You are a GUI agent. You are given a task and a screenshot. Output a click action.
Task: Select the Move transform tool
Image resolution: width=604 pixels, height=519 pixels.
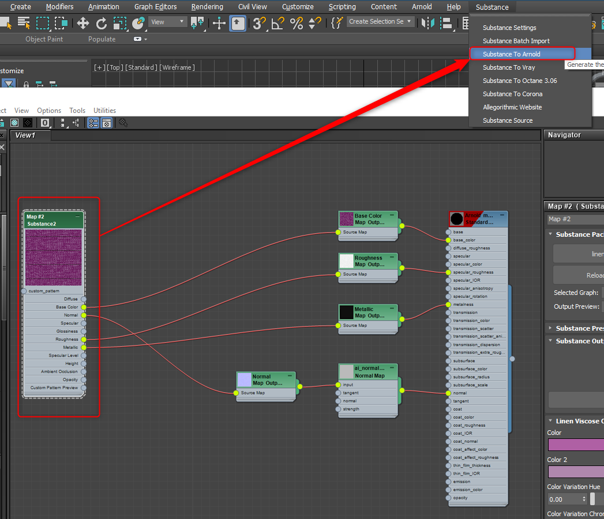pos(83,23)
